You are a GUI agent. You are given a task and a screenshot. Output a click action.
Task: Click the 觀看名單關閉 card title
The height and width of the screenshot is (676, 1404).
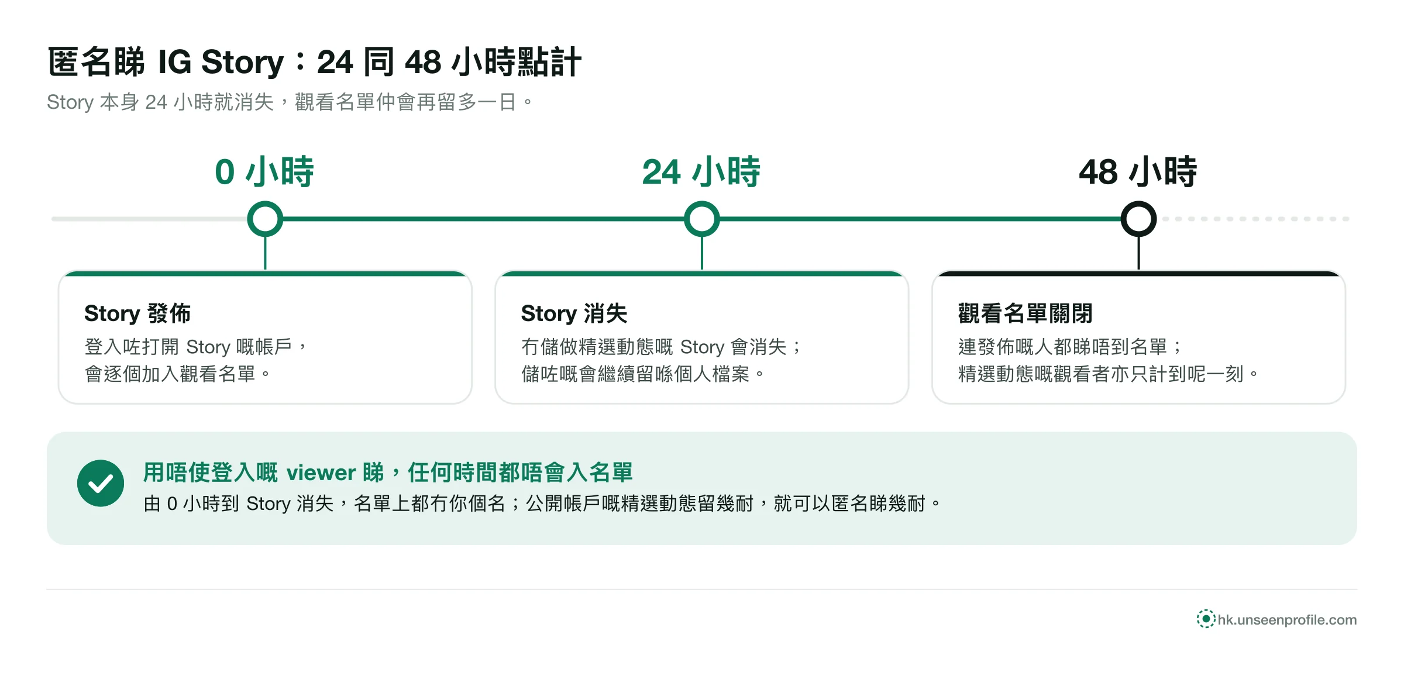(x=1026, y=313)
